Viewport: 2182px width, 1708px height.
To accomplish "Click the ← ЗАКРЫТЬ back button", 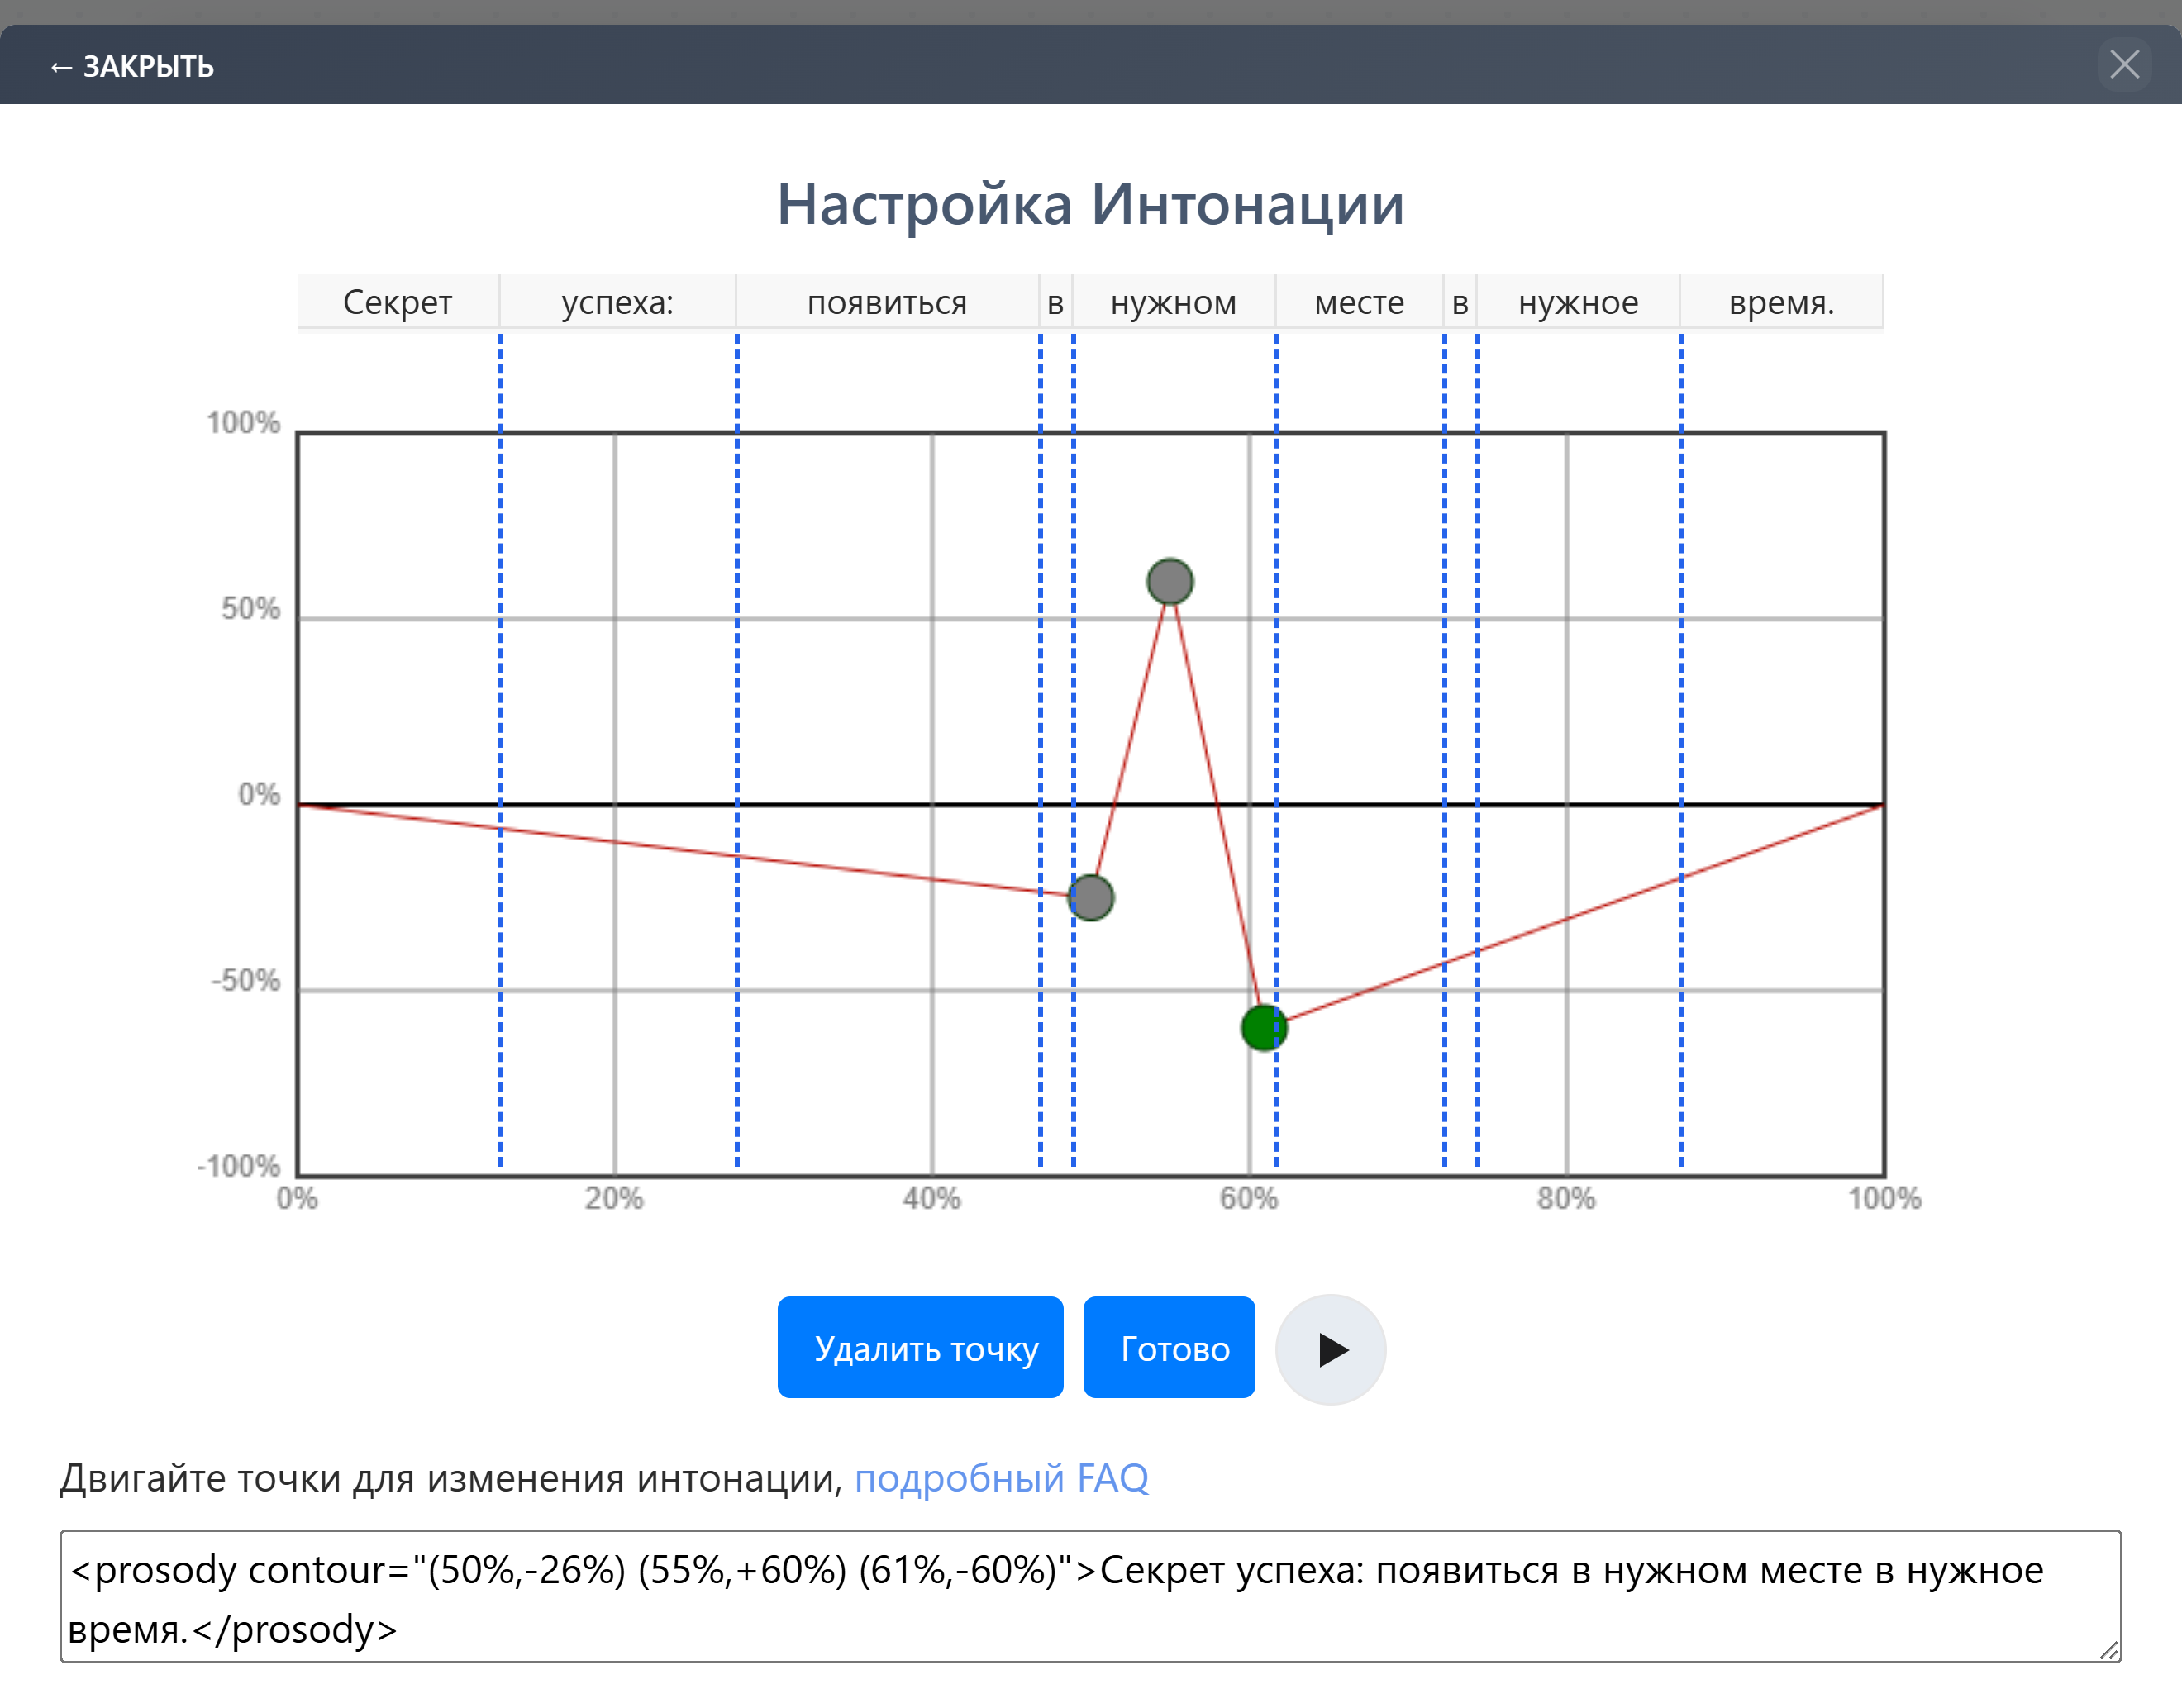I will click(x=131, y=66).
